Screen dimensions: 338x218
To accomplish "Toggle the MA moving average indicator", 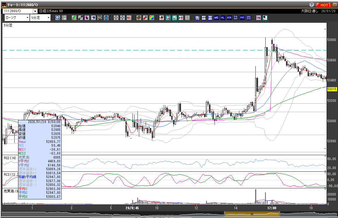I will [203, 18].
